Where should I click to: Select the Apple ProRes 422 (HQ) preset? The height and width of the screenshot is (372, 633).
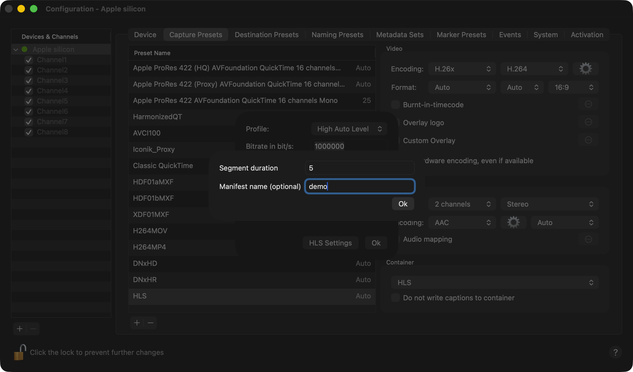point(252,68)
